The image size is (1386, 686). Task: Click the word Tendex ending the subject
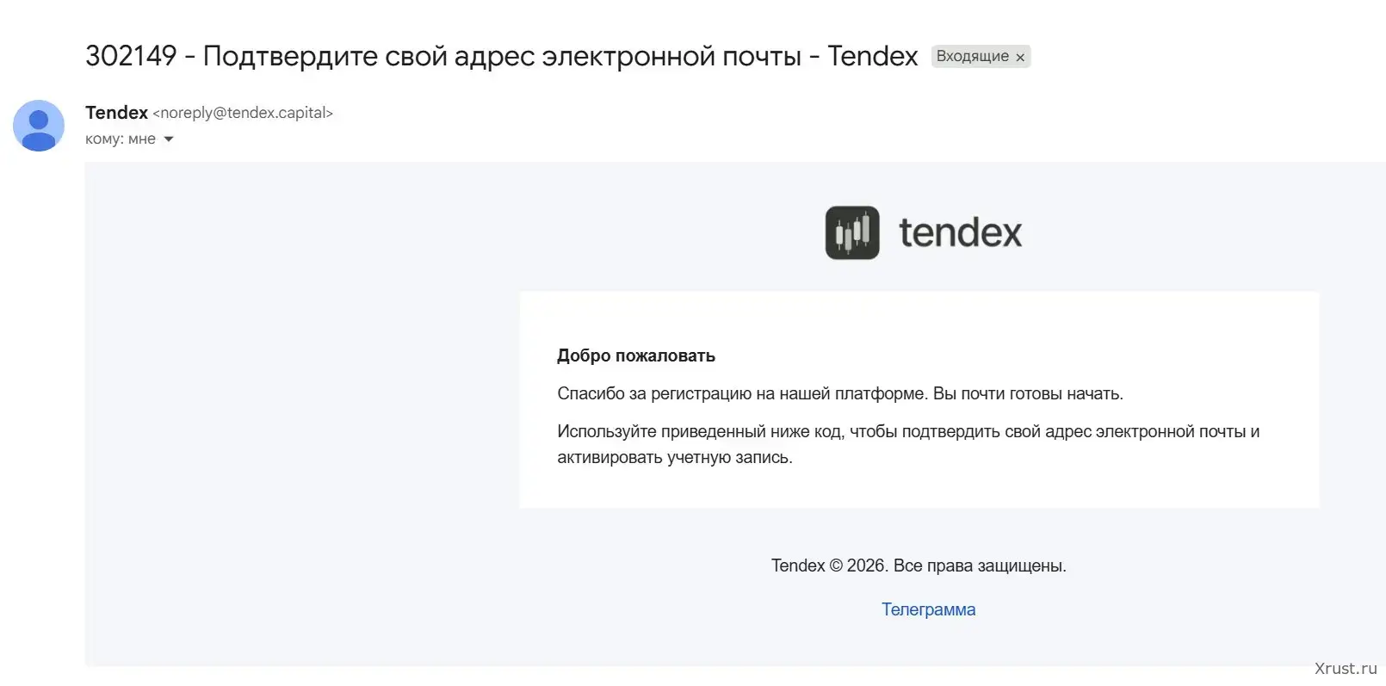[872, 56]
